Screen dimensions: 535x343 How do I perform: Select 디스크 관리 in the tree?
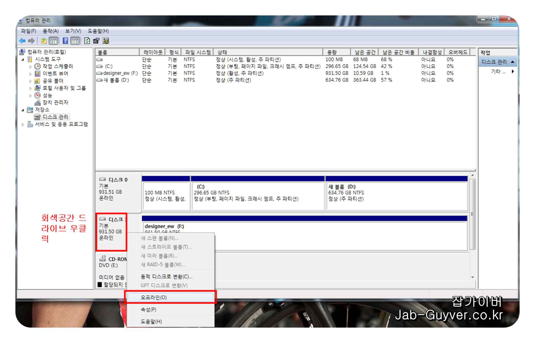click(x=55, y=117)
